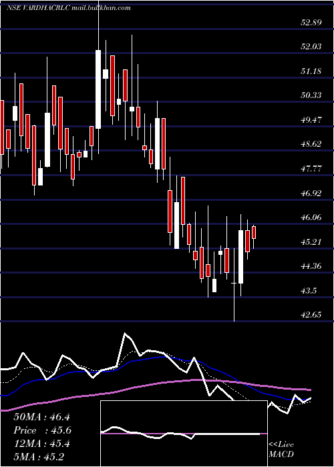This screenshot has height=467, width=334.
Task: Click the 44.36 price level label
Action: pyautogui.click(x=311, y=266)
